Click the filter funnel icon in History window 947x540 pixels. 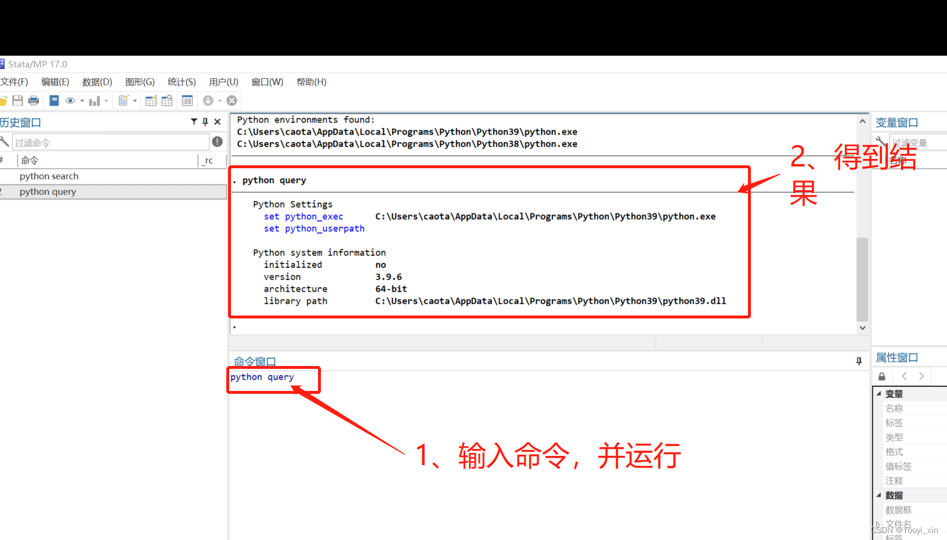click(x=194, y=122)
